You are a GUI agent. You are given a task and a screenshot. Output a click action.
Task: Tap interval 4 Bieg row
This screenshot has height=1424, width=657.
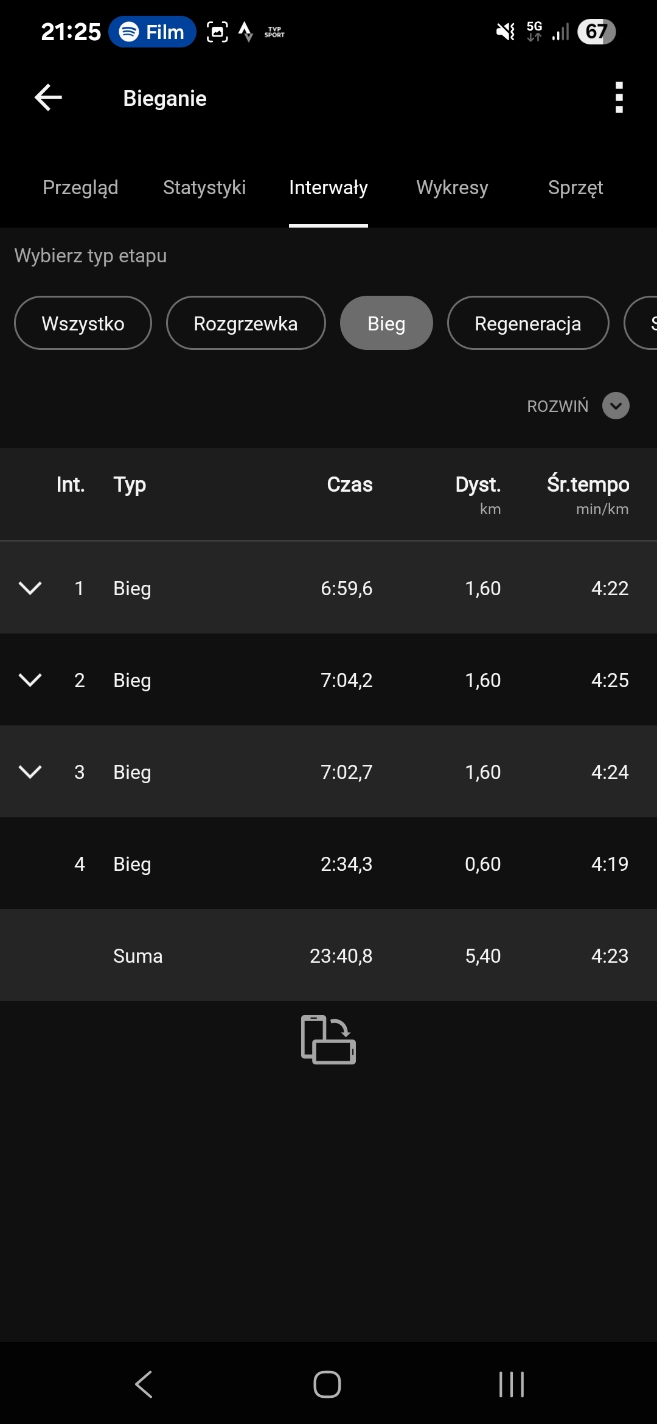tap(328, 864)
